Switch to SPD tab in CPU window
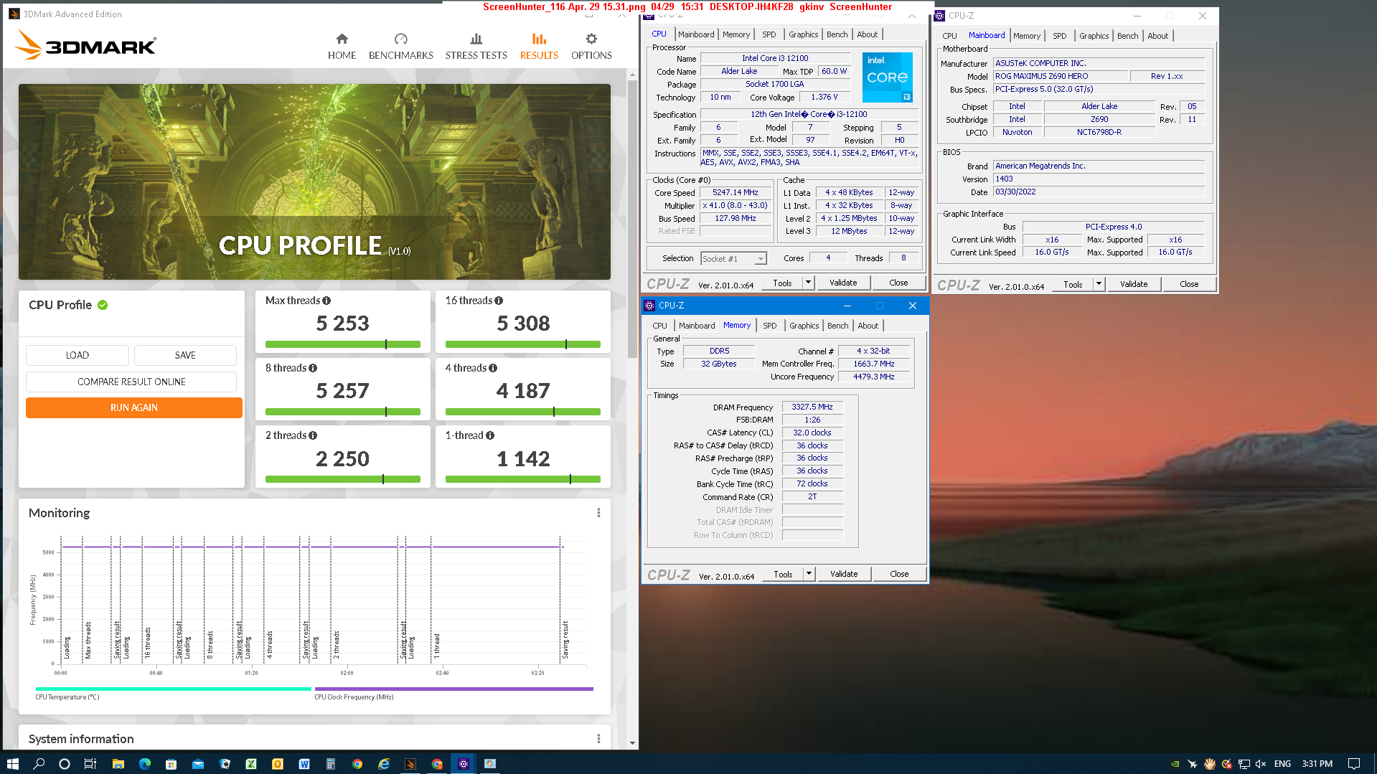This screenshot has height=774, width=1377. 769,34
